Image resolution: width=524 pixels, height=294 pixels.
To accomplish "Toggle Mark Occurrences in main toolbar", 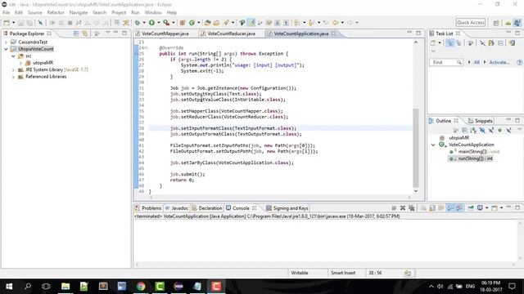I will (x=251, y=23).
